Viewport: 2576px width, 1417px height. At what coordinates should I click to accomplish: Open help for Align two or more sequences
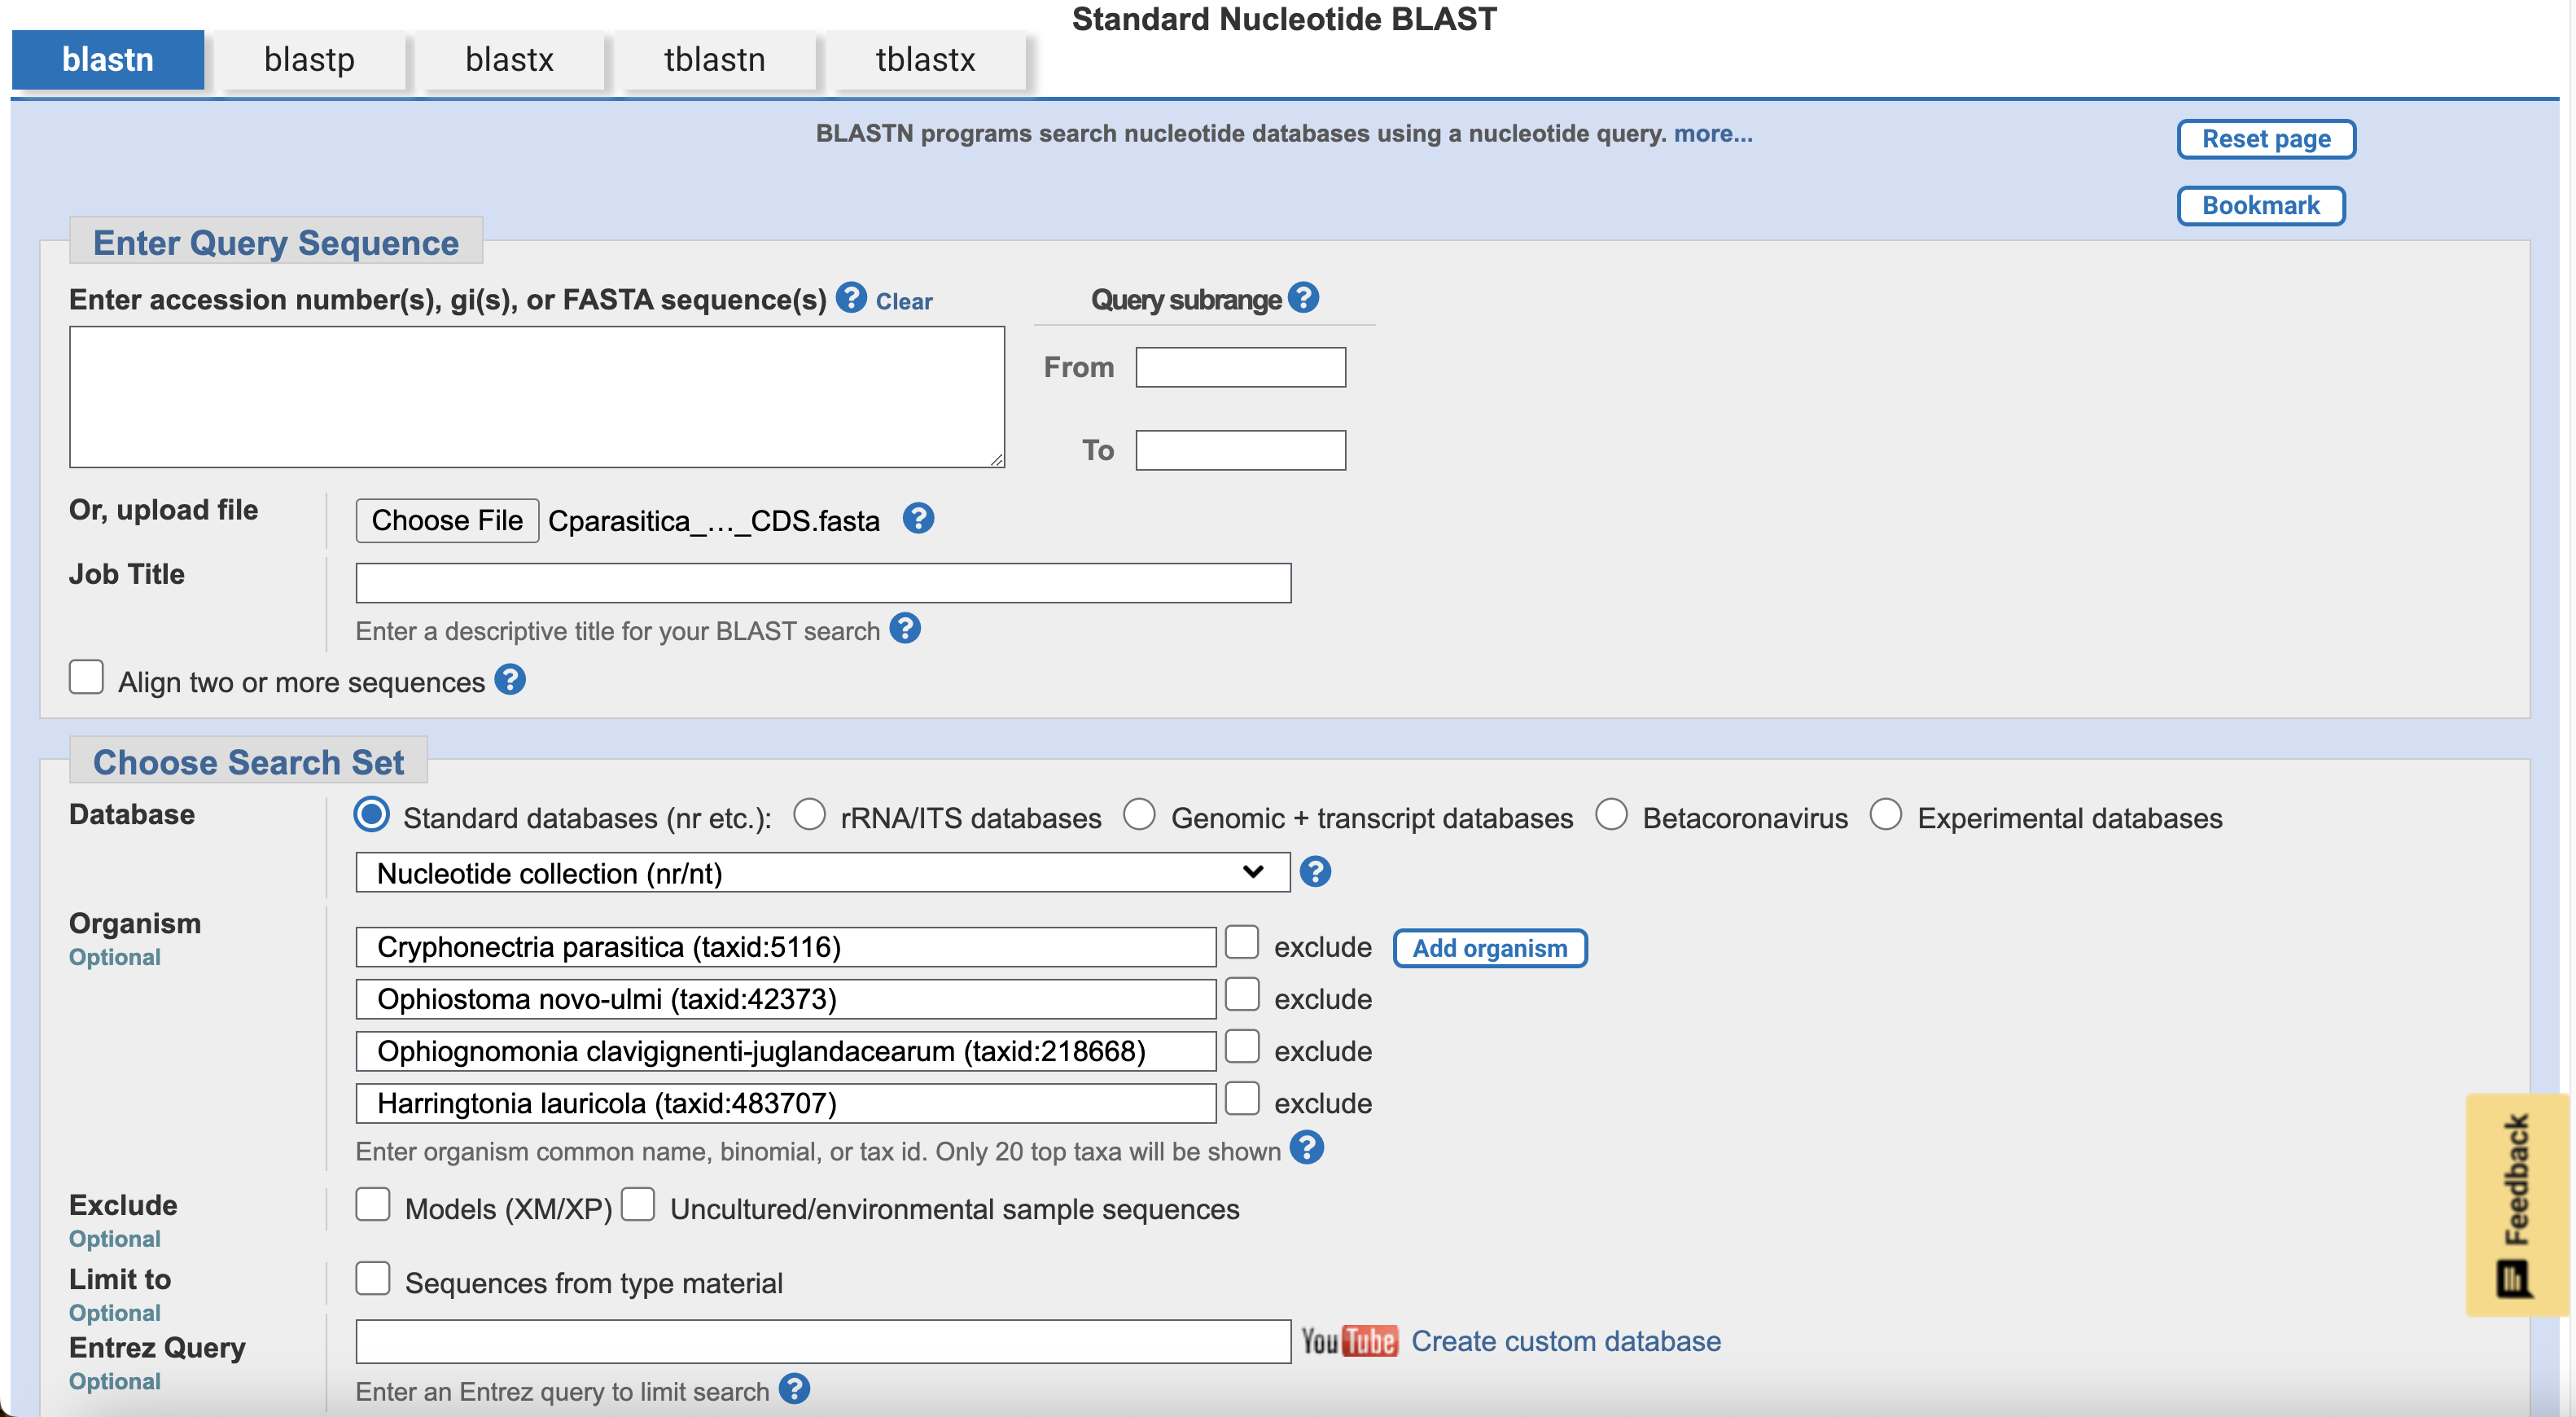[510, 681]
